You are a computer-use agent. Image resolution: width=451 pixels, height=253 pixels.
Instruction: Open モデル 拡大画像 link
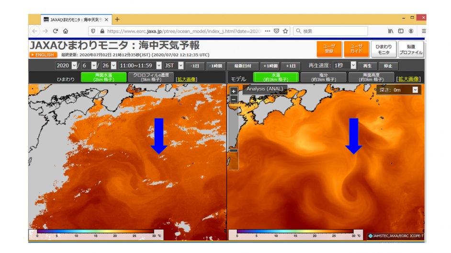pyautogui.click(x=409, y=79)
